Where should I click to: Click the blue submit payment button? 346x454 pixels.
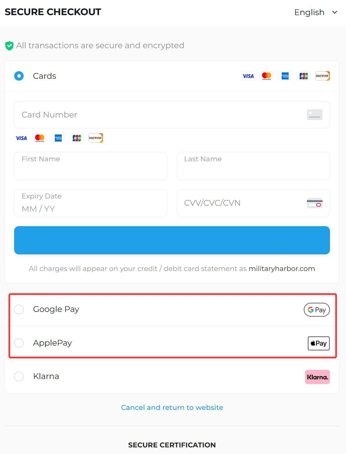click(172, 240)
